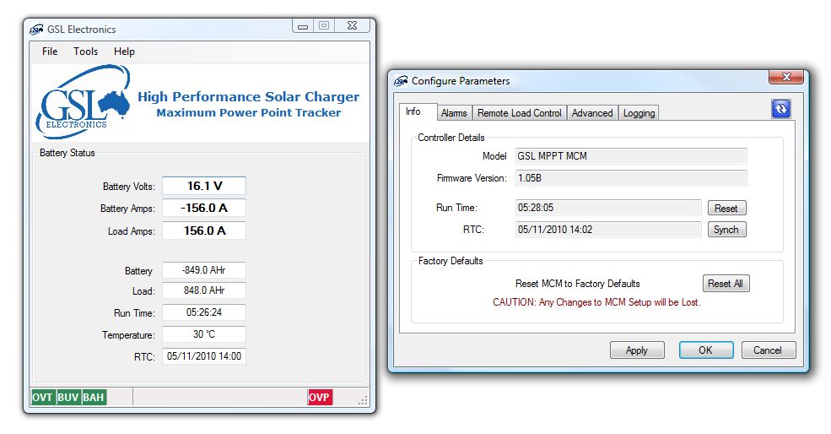Reset the Run Time counter

(726, 208)
